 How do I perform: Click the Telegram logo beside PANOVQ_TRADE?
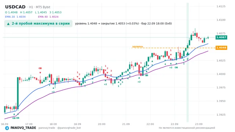(x=7, y=128)
